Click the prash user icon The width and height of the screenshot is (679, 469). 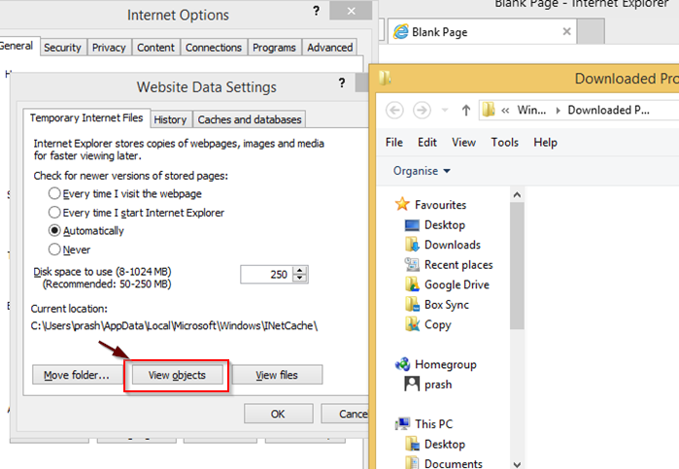[x=412, y=384]
